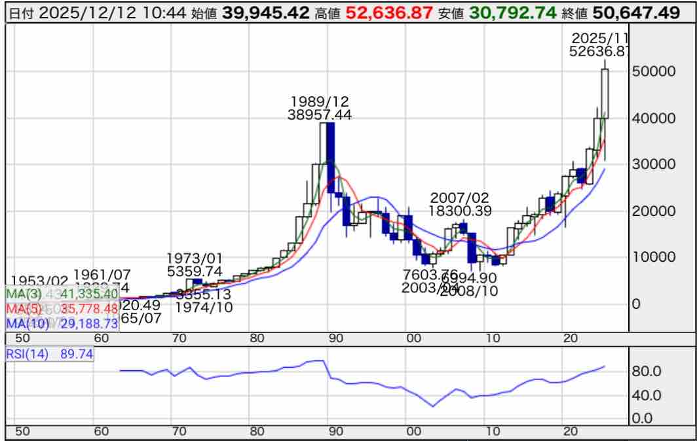Click the 90 label on the upper time axis

[x=335, y=338]
